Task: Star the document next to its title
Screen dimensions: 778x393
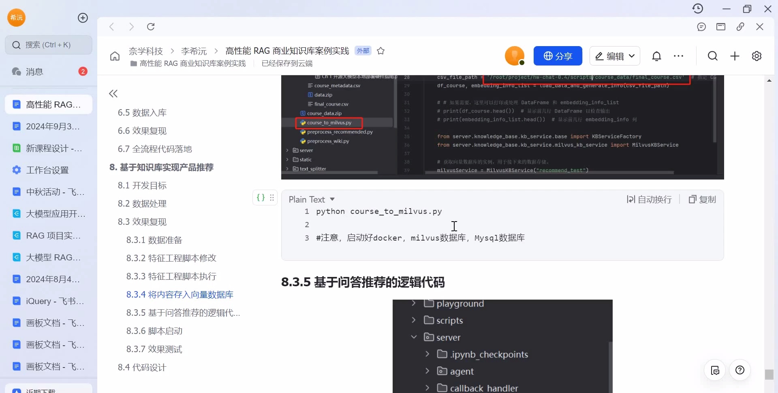Action: tap(380, 51)
